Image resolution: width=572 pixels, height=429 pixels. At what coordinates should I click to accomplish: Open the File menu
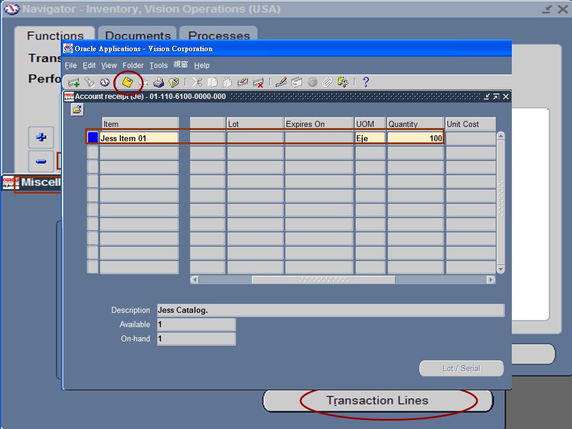(71, 66)
